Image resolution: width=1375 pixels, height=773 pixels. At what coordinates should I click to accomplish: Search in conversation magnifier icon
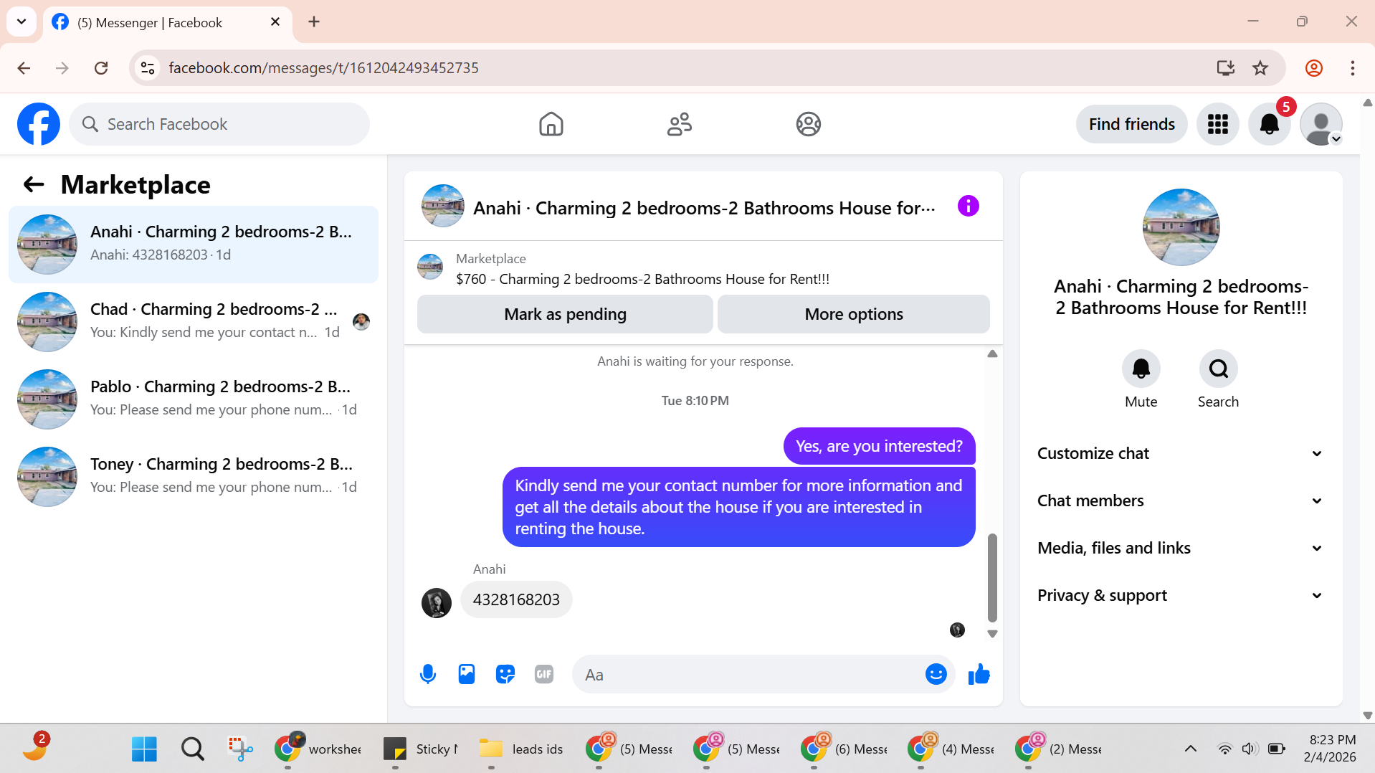point(1218,369)
